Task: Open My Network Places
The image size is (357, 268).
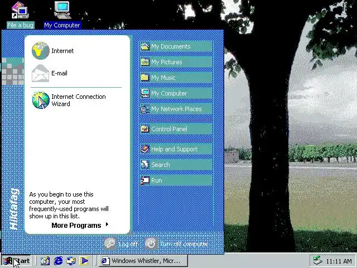Action: click(x=176, y=109)
